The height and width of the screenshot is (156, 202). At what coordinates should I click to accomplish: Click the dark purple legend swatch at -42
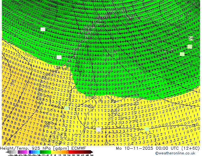tap(19, 152)
